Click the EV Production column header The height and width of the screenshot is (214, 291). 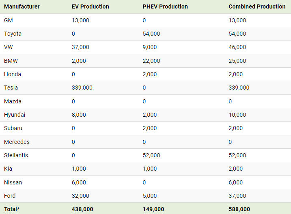pos(91,6)
